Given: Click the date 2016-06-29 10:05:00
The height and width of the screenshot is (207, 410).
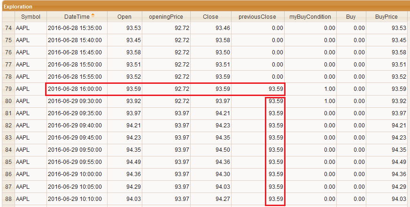Looking at the screenshot, I should pos(75,187).
